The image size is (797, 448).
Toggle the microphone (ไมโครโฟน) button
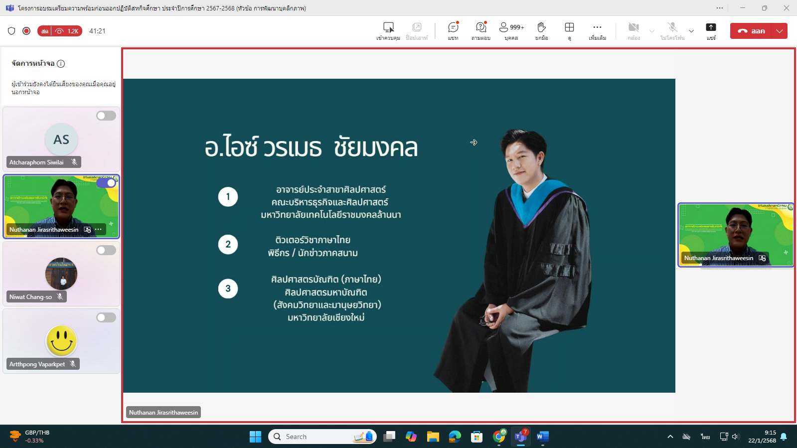point(672,30)
